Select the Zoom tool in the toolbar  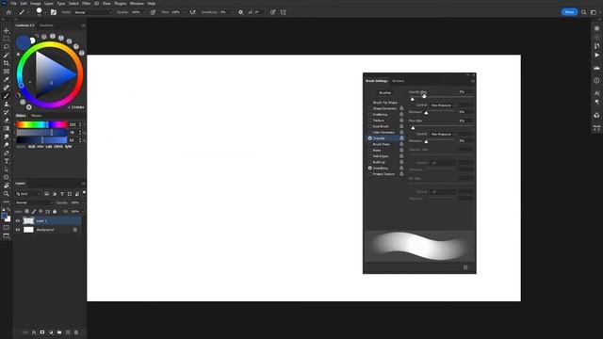(7, 194)
